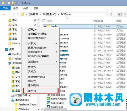127x111 pixels.
Task: Open the 文件 ribbon tab
Action: click(5, 8)
